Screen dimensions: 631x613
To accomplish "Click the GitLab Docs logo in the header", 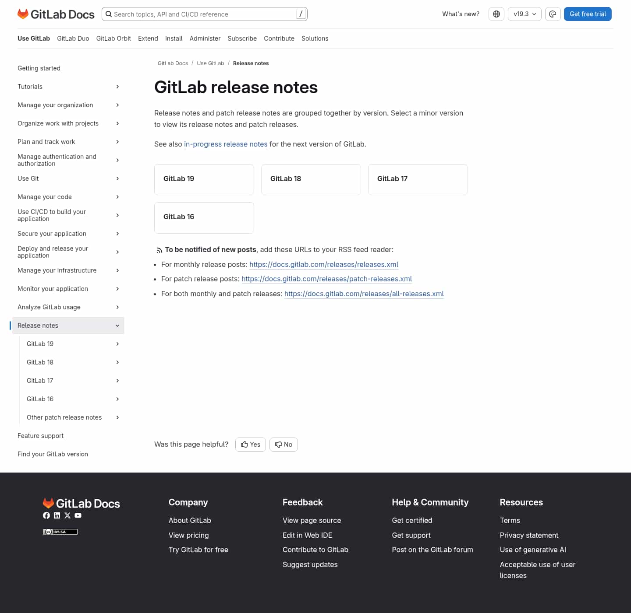I will pos(56,14).
